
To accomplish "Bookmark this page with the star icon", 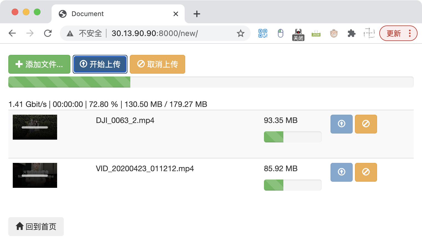I will coord(240,34).
